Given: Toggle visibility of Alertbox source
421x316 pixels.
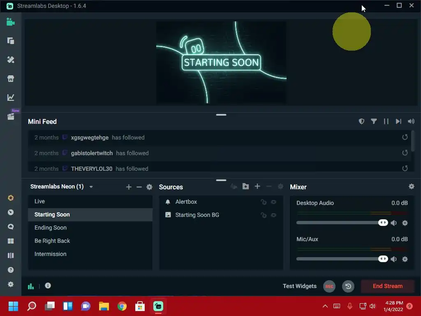Looking at the screenshot, I should [273, 202].
